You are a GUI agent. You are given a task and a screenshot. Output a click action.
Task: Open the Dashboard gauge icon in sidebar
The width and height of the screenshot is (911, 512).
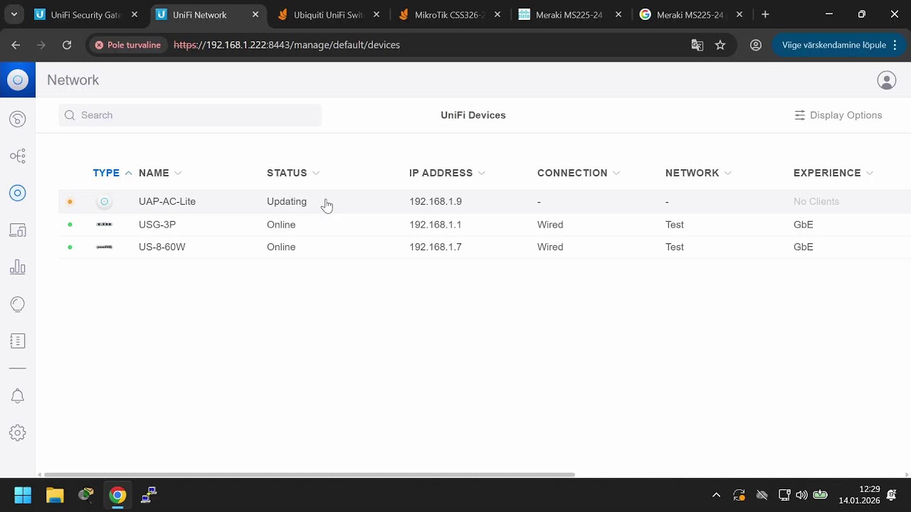coord(18,119)
